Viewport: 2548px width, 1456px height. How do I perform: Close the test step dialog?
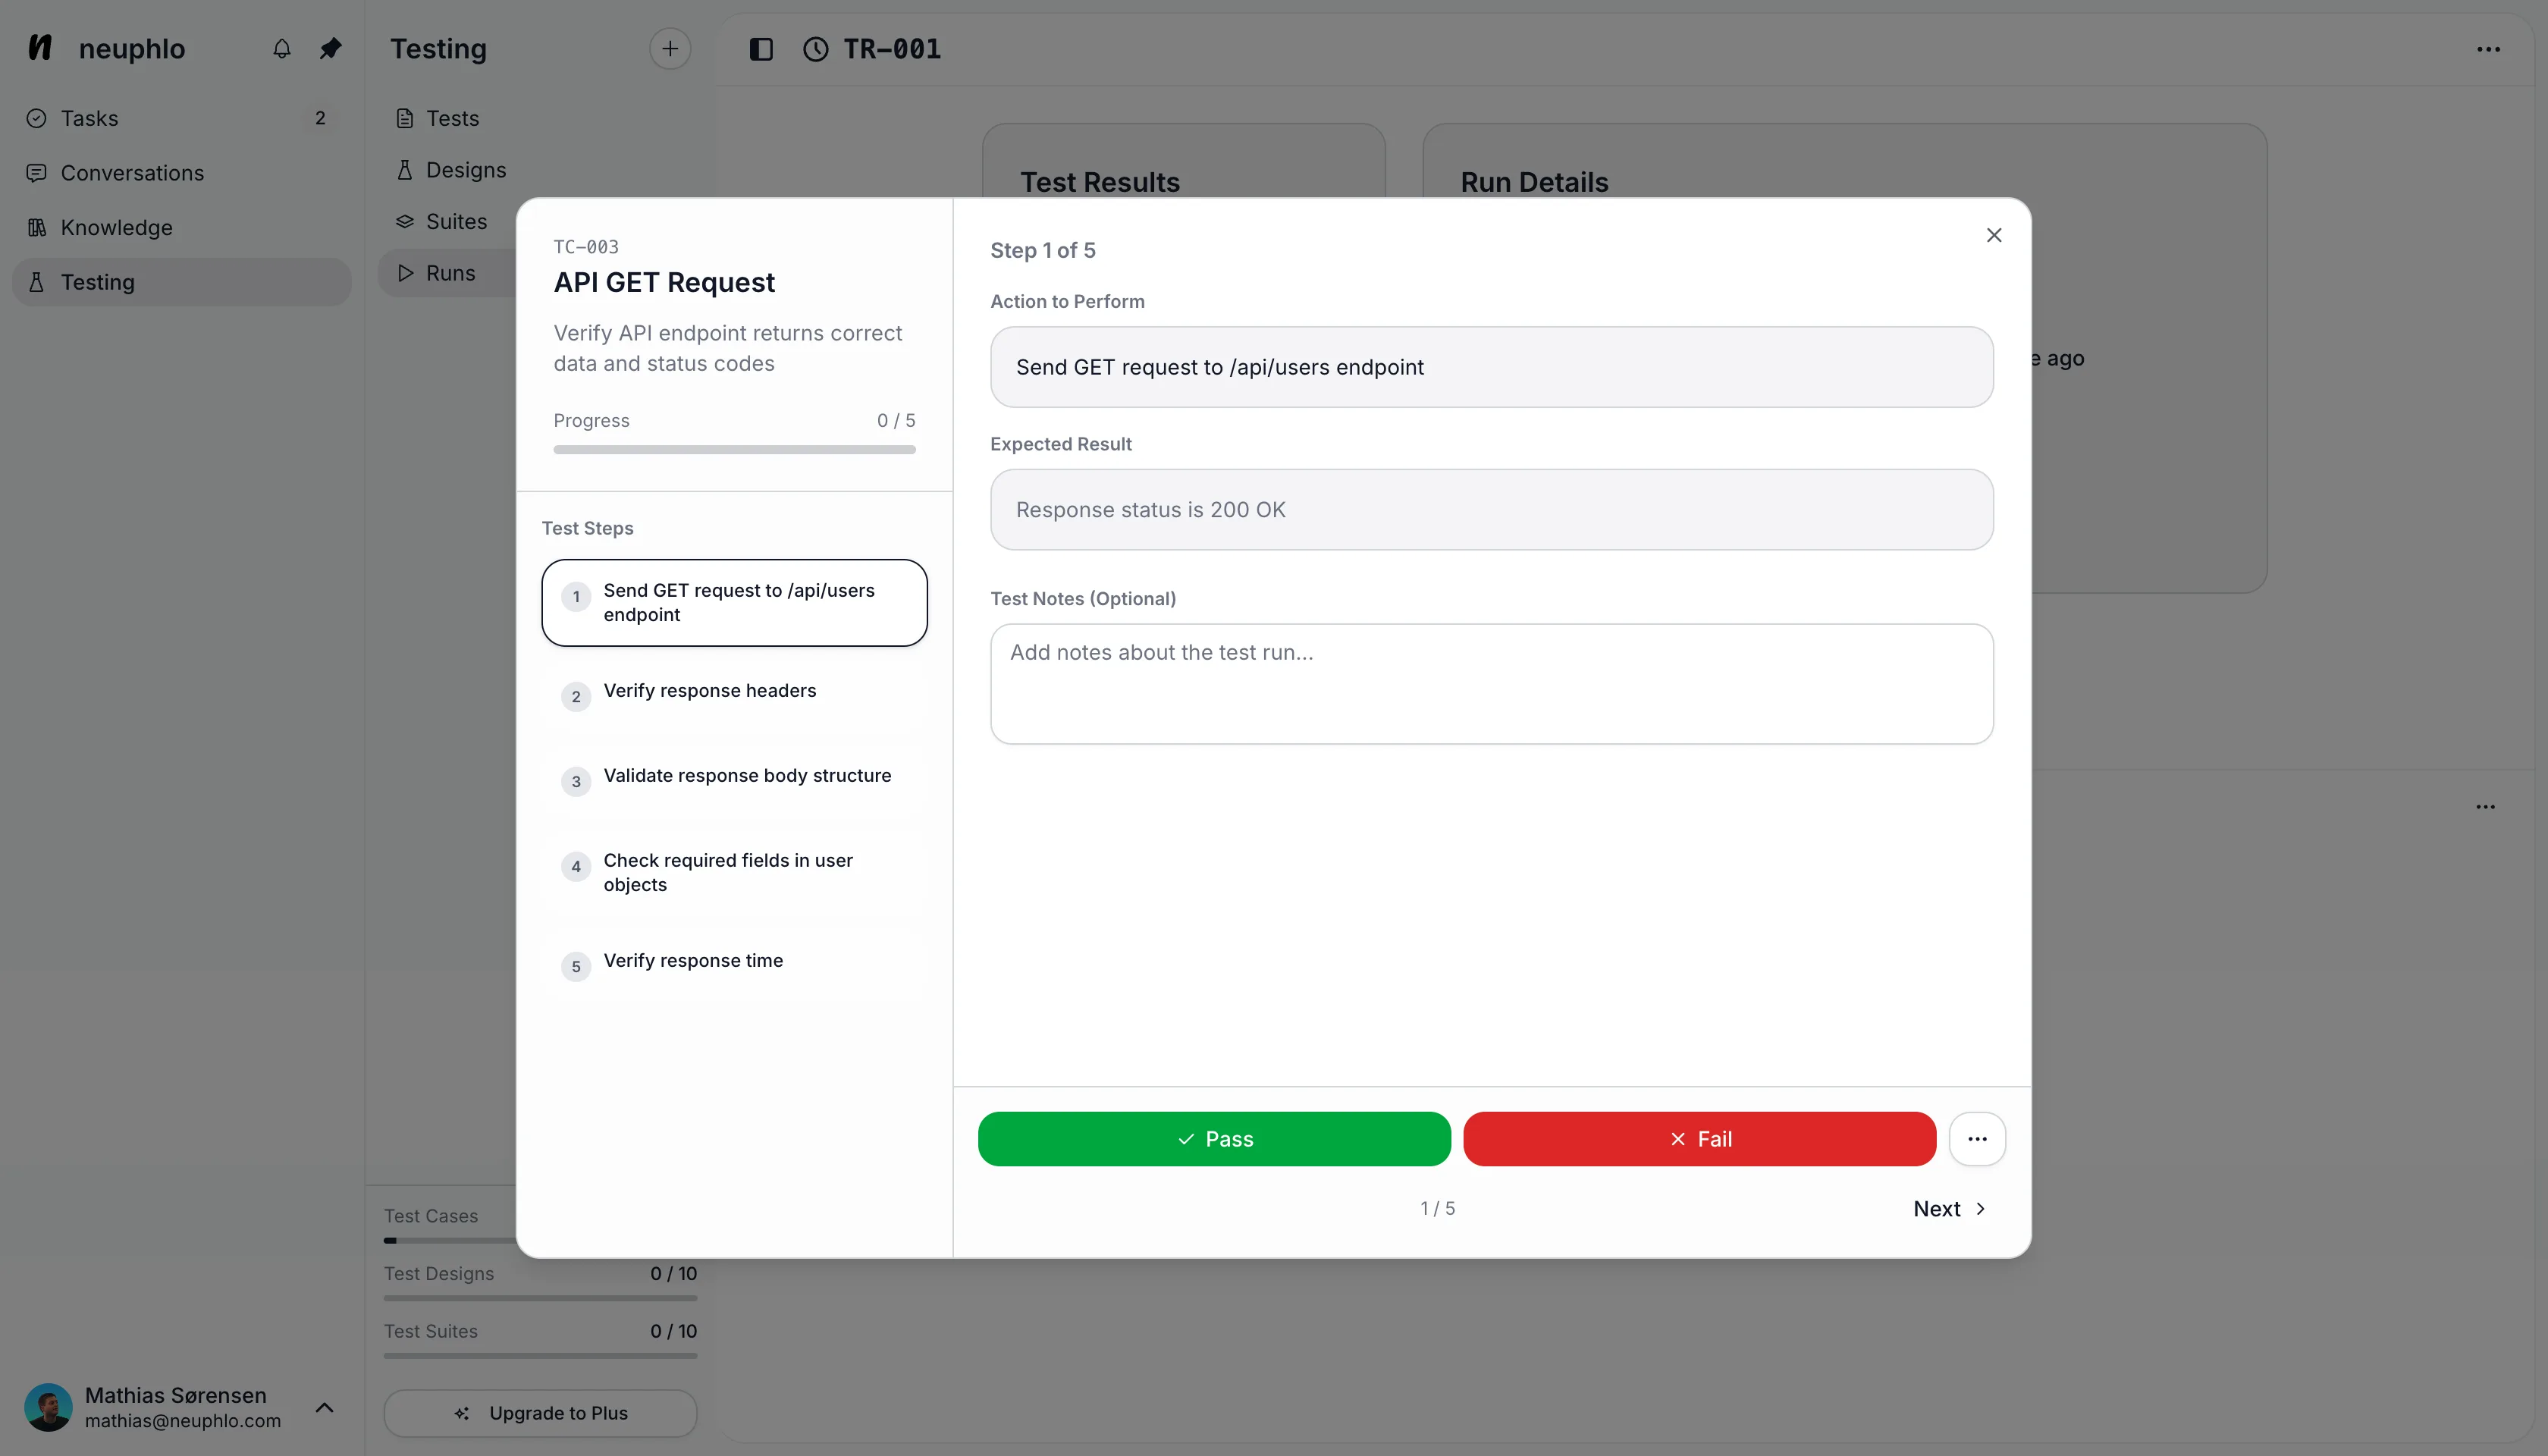(1993, 235)
